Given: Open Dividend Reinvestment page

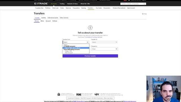Looking at the screenshot, I should [x=119, y=8].
